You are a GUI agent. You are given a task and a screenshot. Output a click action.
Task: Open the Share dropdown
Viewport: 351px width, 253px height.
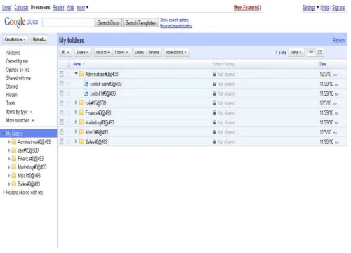click(82, 53)
